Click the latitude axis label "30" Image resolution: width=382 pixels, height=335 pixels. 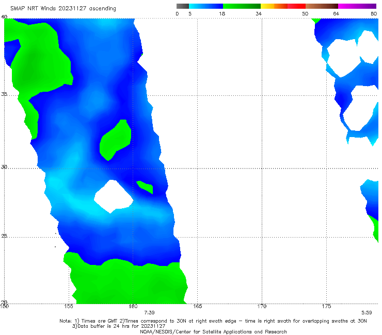4,167
